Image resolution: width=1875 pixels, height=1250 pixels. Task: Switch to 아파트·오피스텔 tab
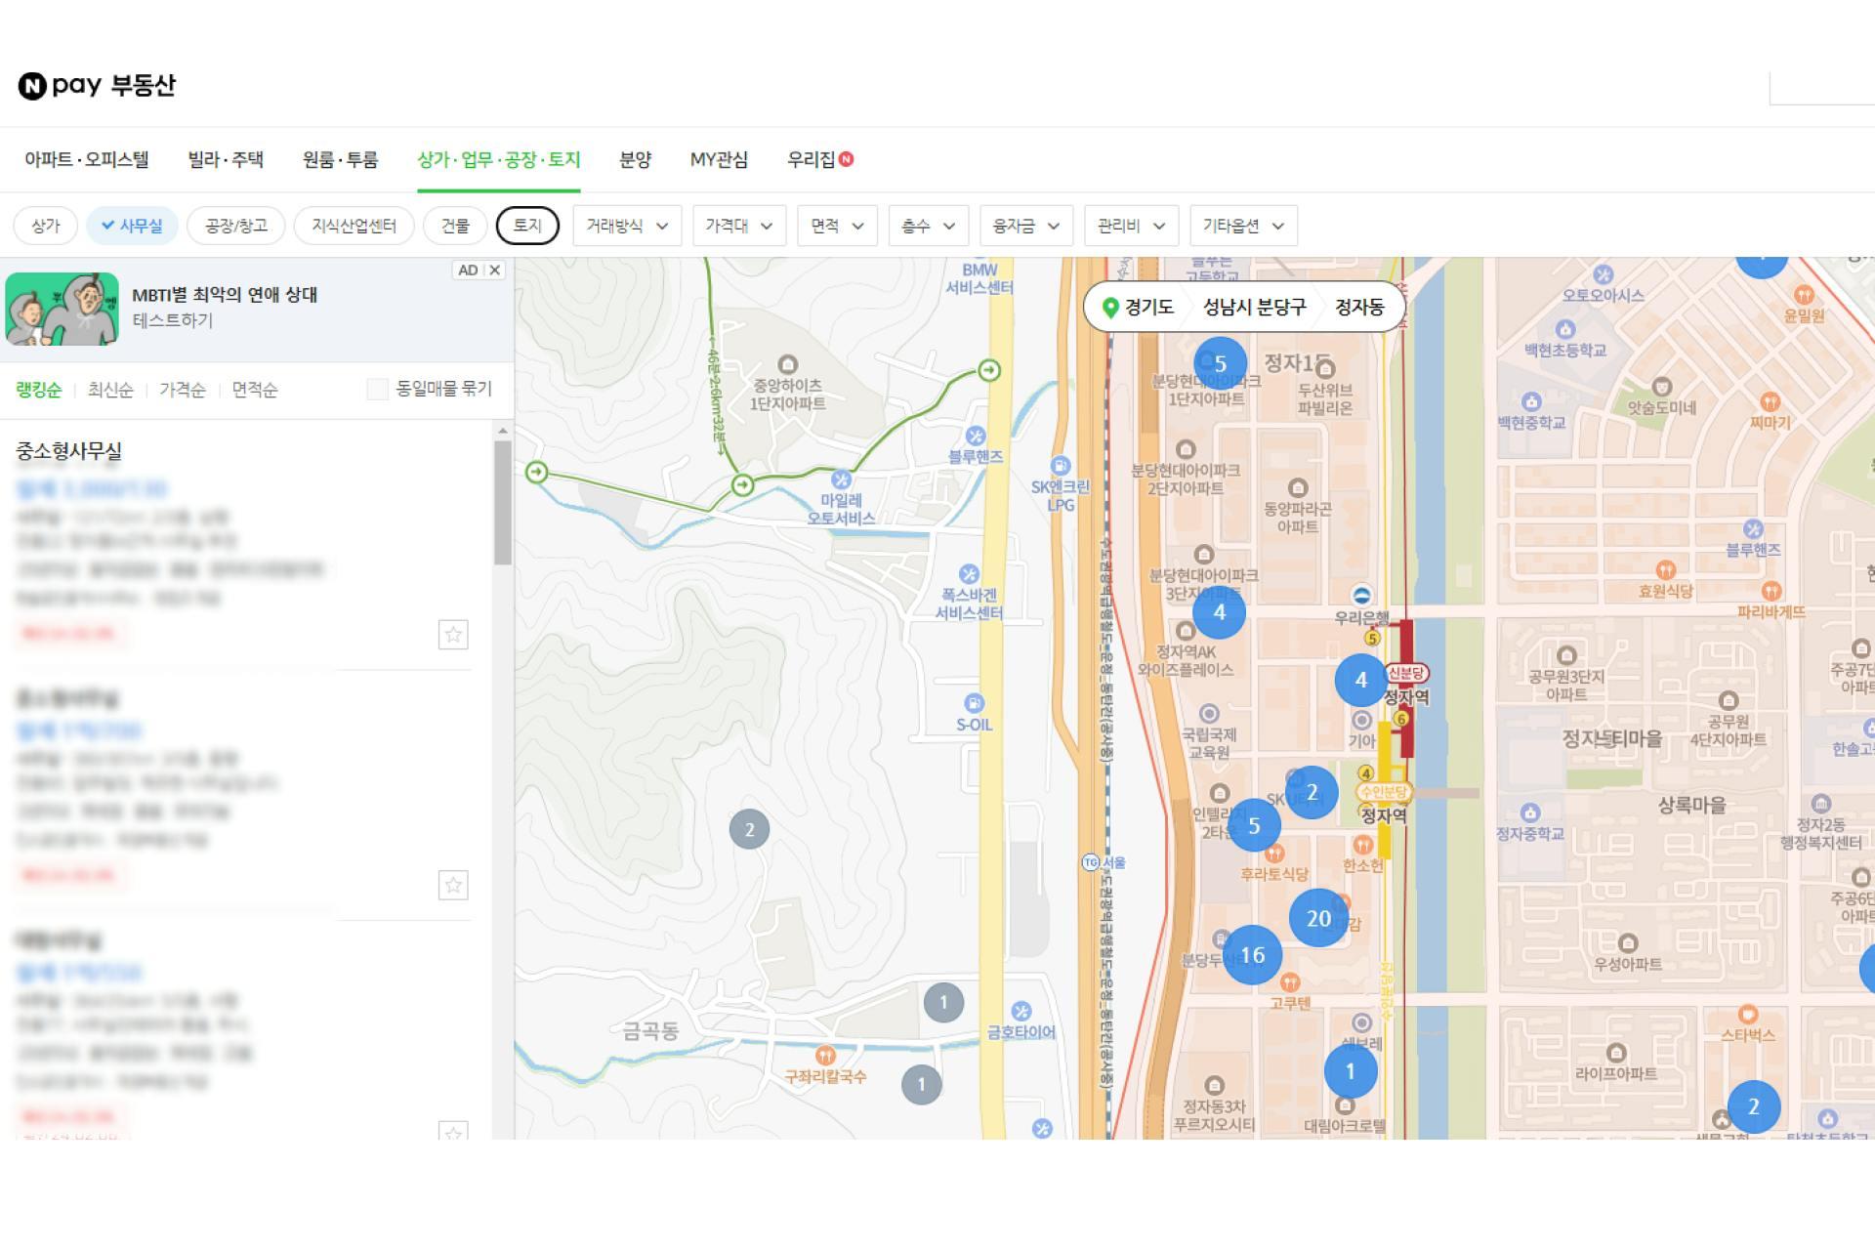[x=87, y=159]
